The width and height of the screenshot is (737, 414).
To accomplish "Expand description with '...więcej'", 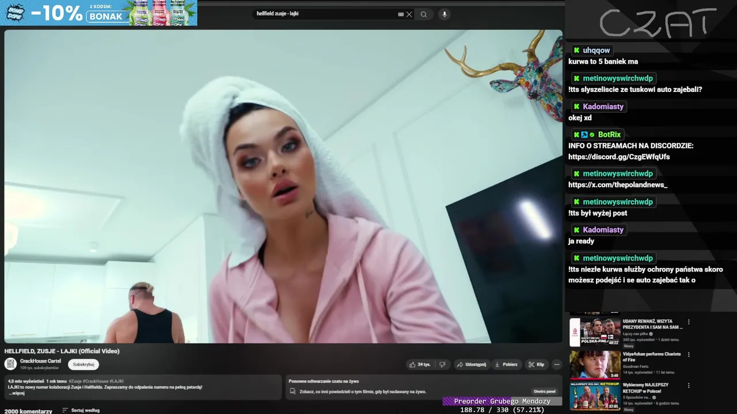I will [17, 393].
